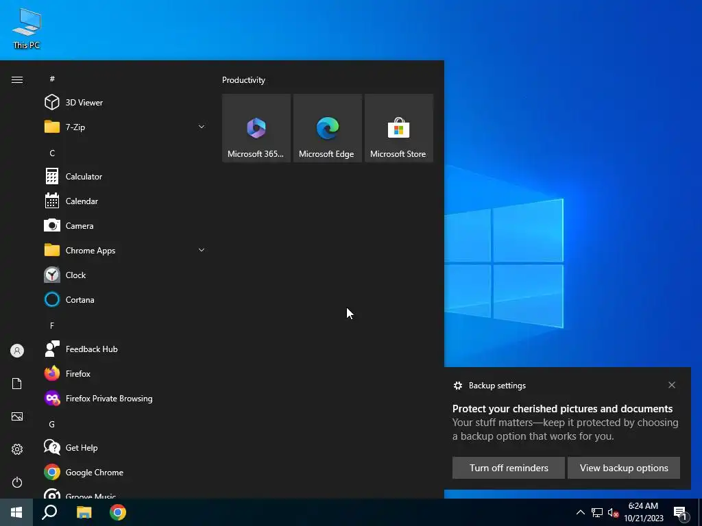Open Google Chrome from the taskbar
Image resolution: width=702 pixels, height=526 pixels.
tap(118, 512)
